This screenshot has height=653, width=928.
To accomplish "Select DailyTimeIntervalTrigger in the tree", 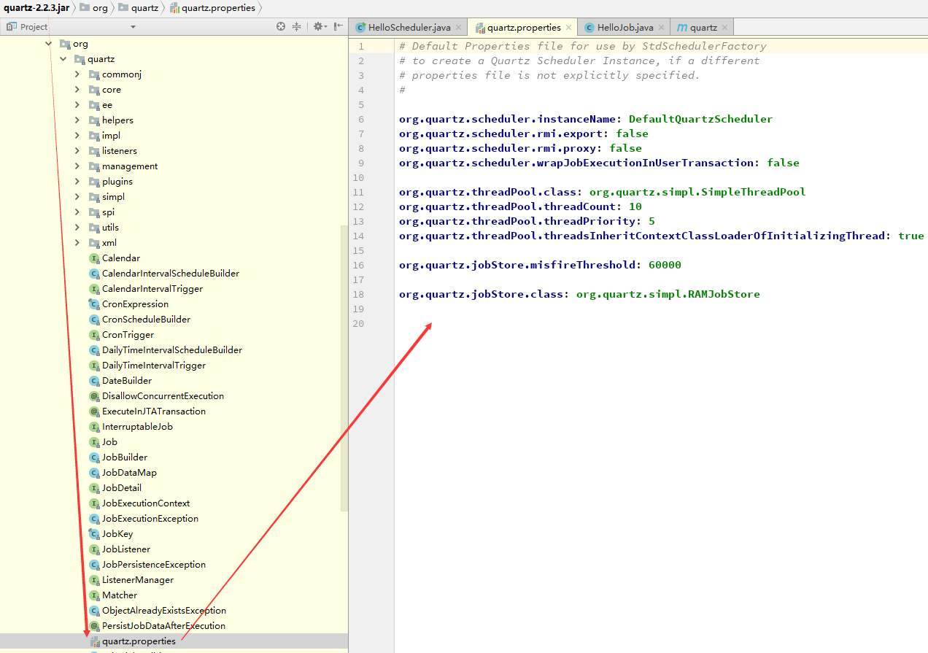I will pos(154,366).
